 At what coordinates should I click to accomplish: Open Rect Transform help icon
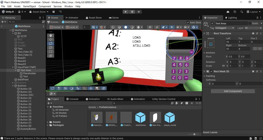coord(253,33)
